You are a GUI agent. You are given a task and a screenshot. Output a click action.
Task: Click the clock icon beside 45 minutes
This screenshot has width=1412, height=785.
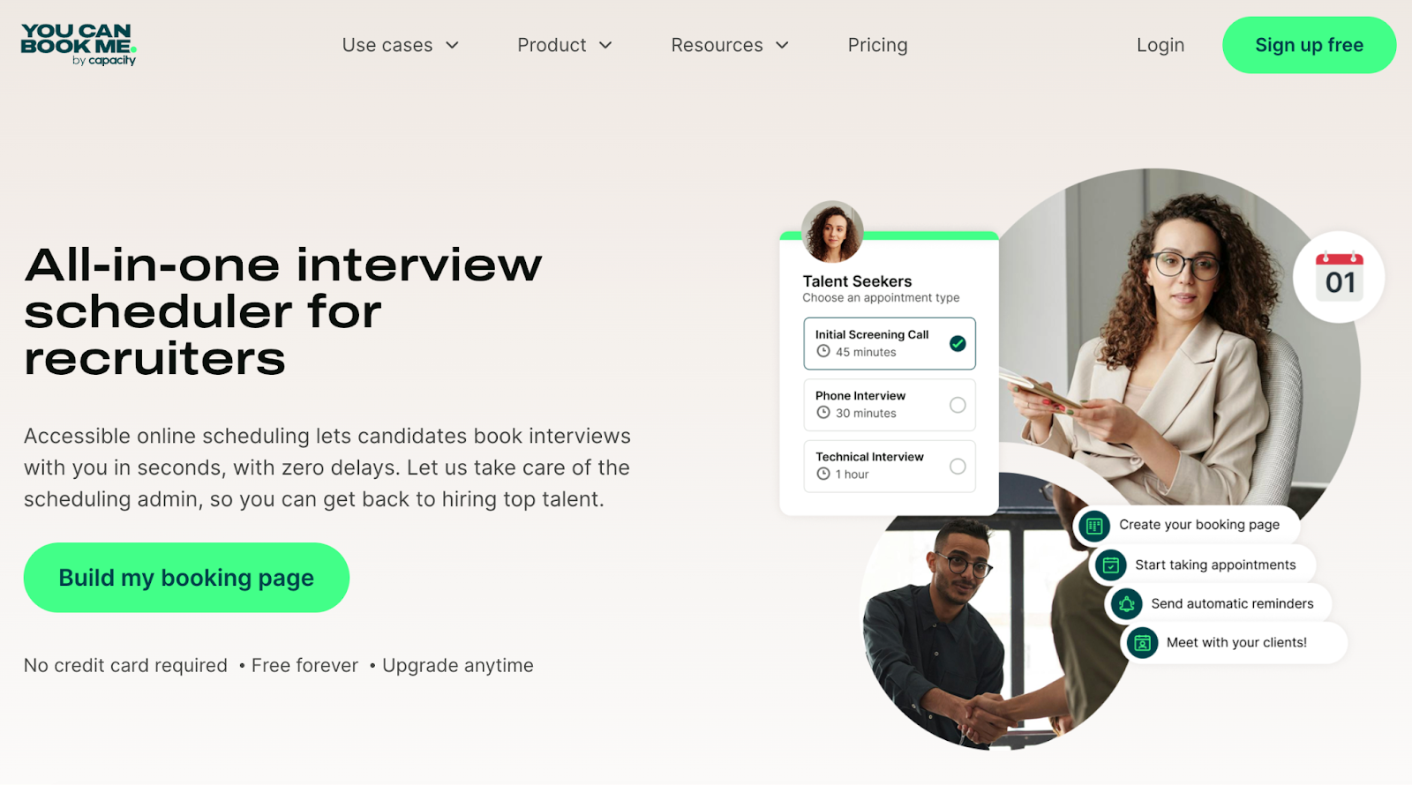[x=823, y=351]
